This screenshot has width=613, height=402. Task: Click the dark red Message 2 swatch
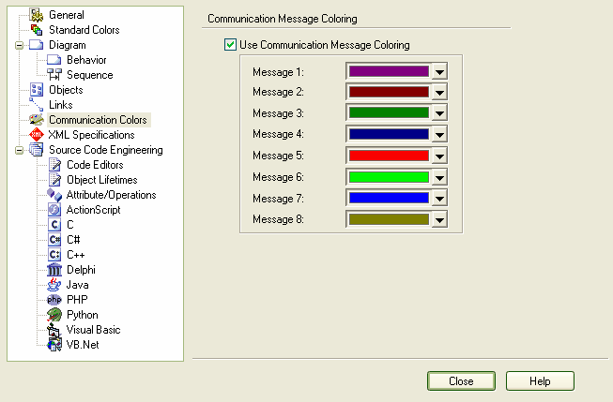tap(389, 92)
